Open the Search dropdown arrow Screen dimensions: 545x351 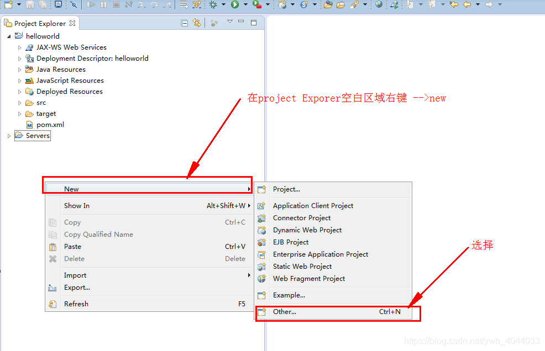[365, 4]
